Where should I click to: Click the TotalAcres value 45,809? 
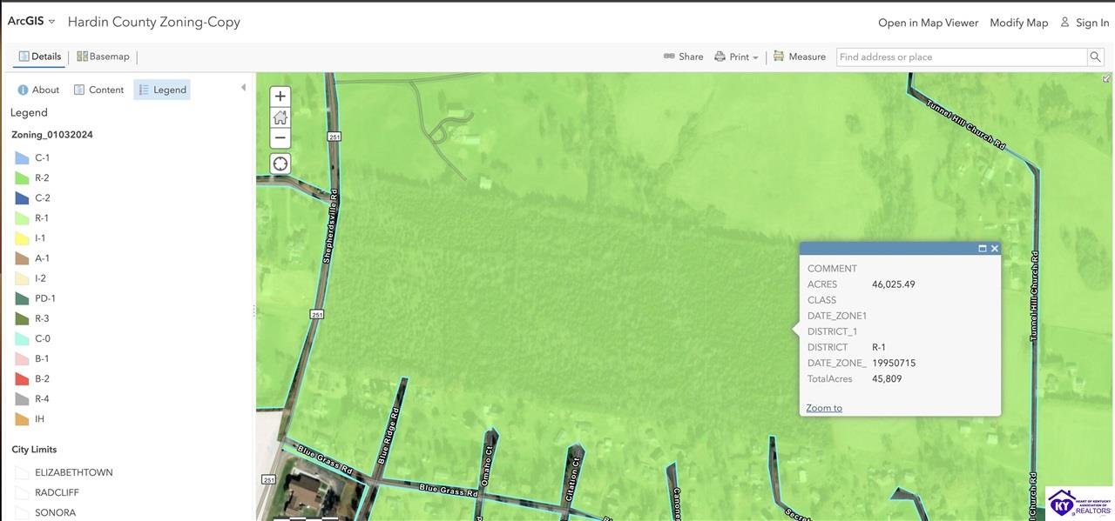click(887, 379)
